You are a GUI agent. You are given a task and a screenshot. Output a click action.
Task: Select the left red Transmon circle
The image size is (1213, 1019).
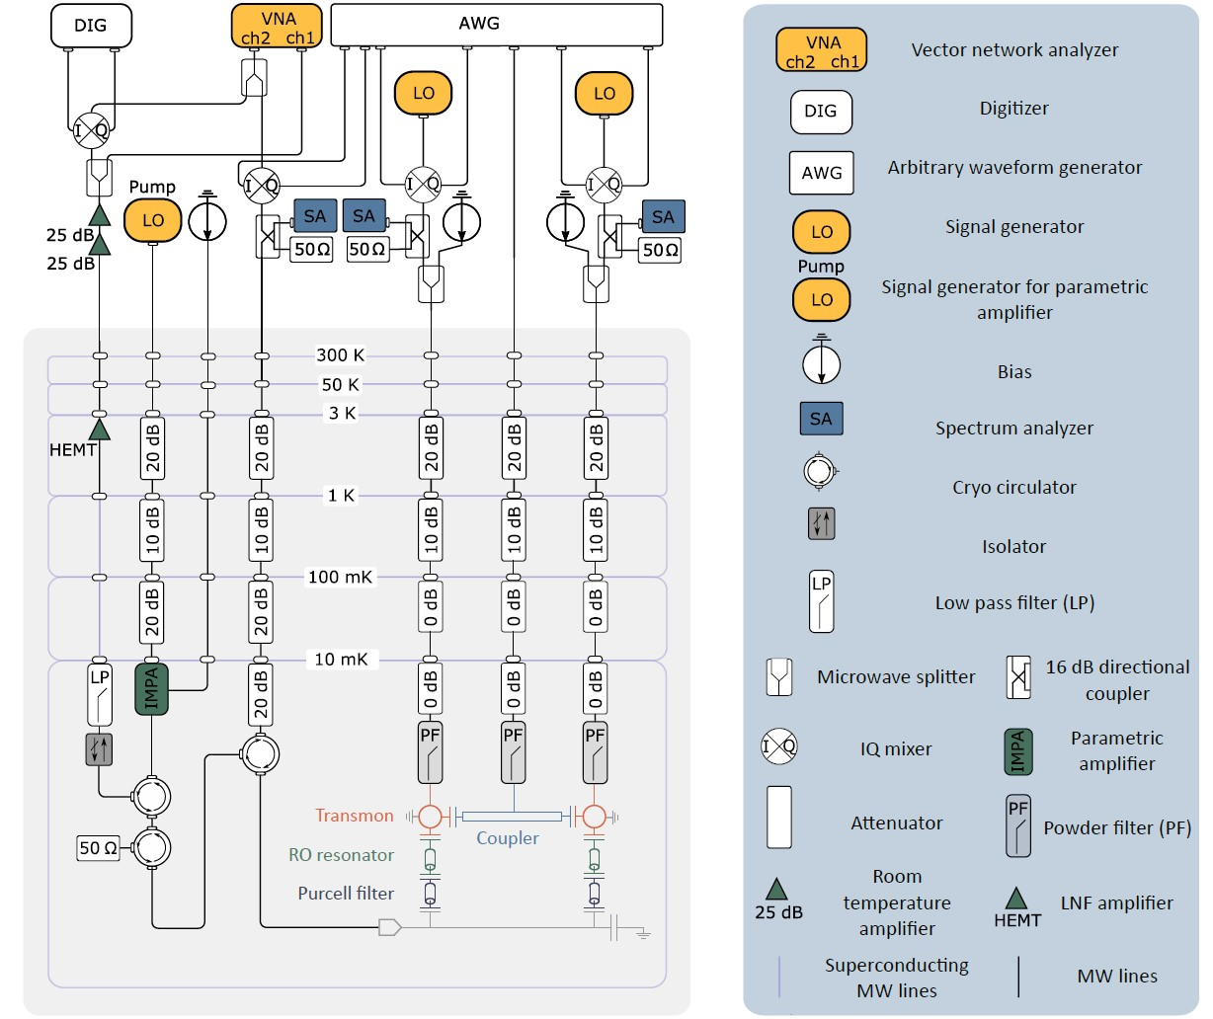430,817
